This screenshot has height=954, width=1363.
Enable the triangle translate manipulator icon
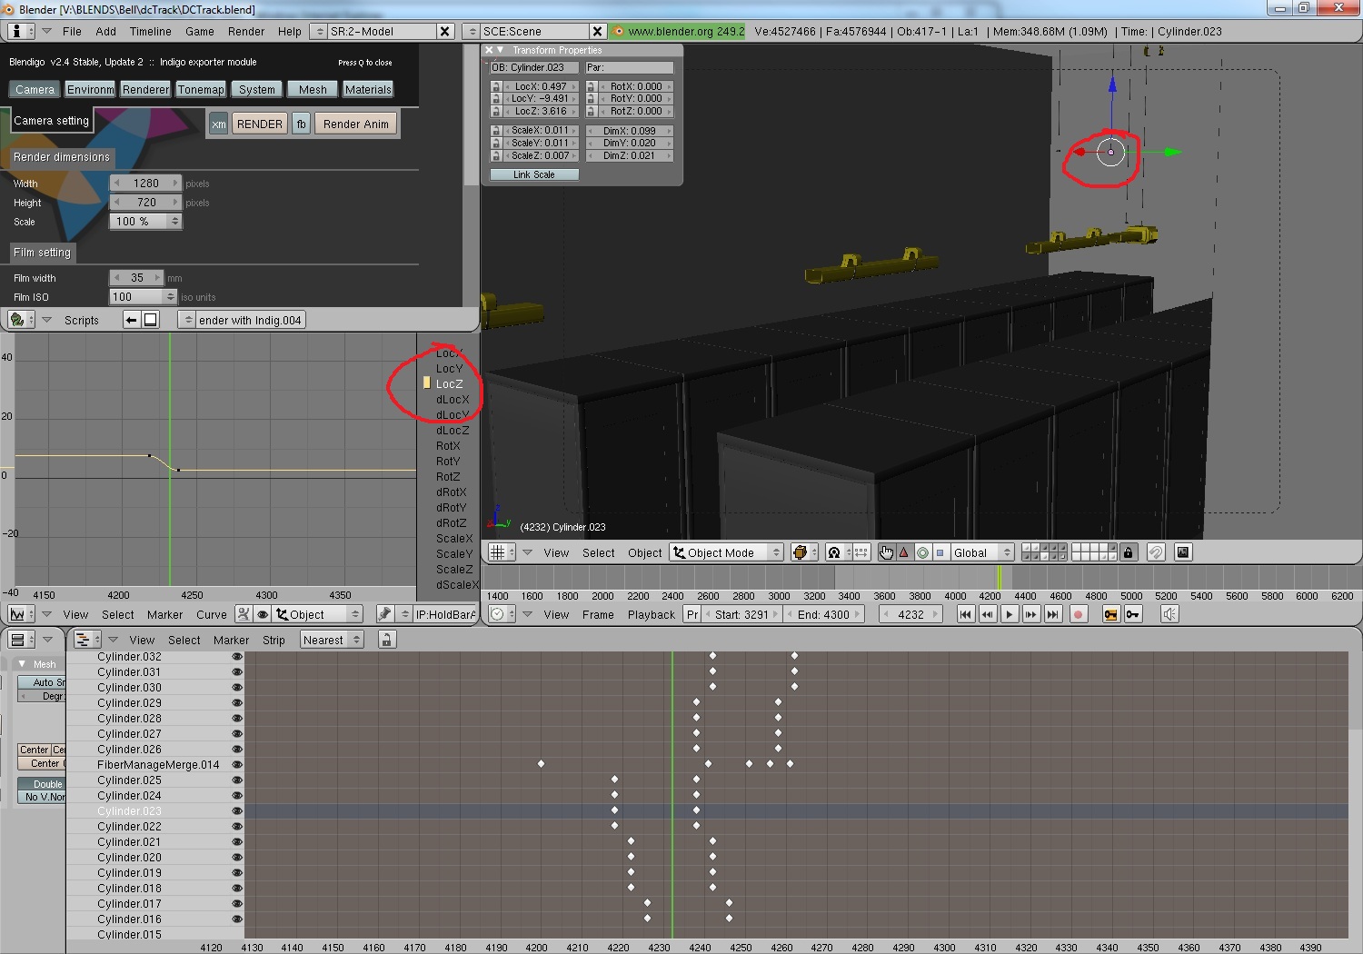point(904,552)
